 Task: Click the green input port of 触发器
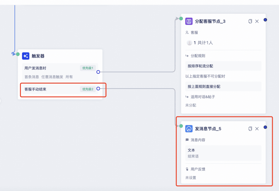18,54
